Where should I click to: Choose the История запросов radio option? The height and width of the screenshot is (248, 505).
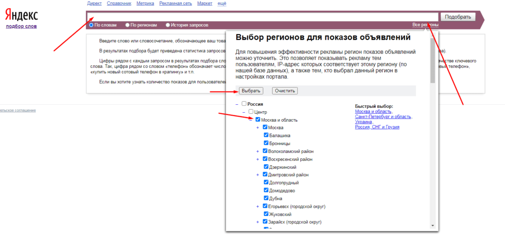coord(168,25)
